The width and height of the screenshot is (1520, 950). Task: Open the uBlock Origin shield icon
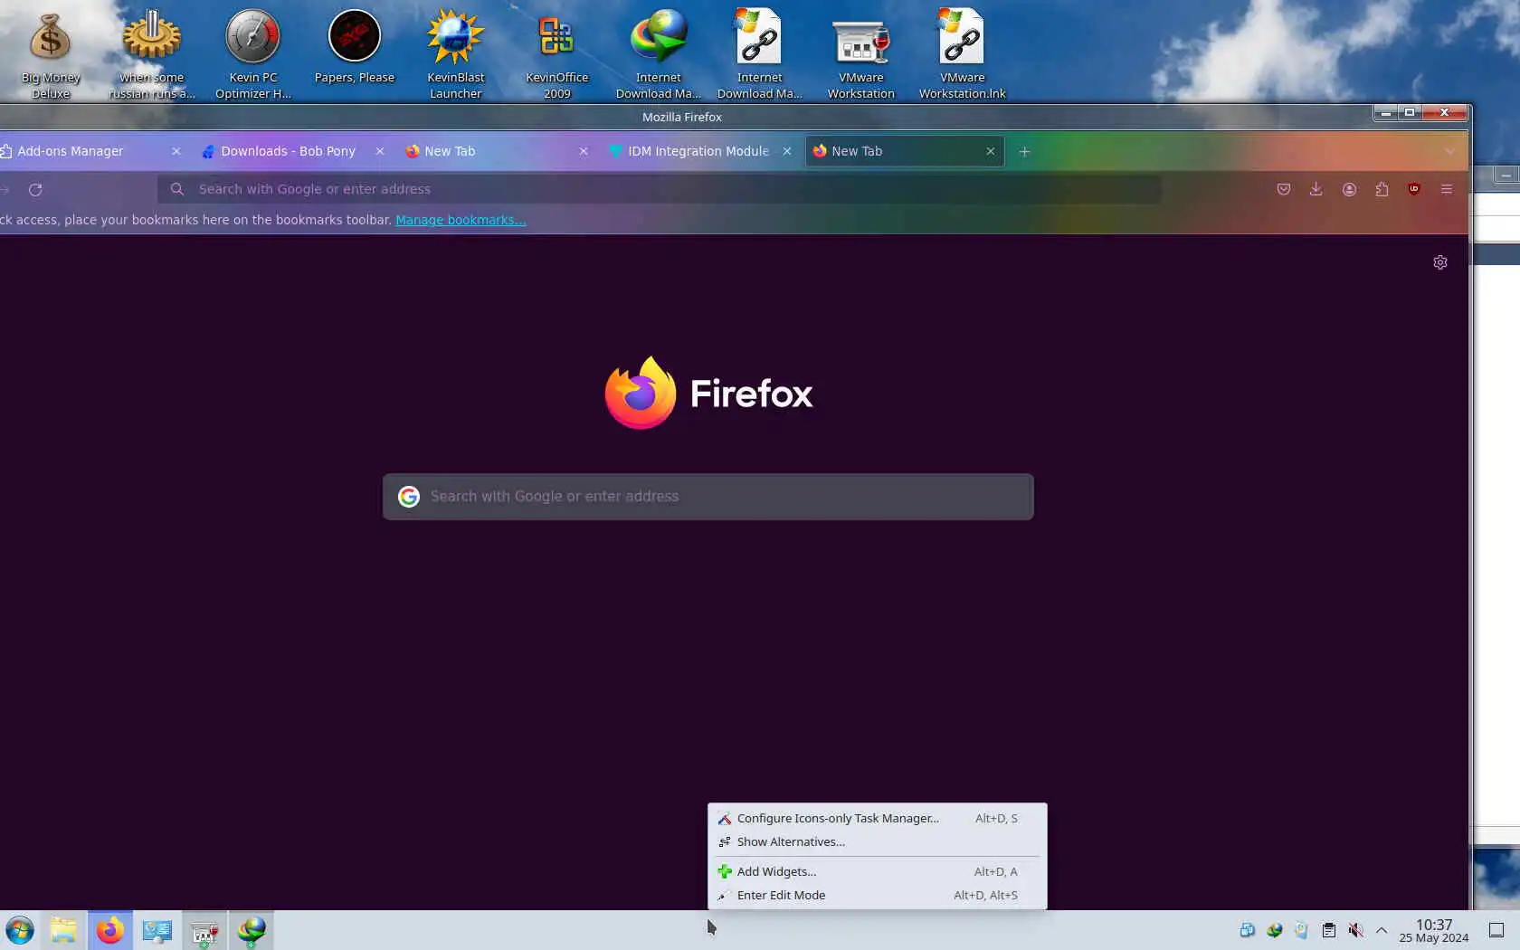coord(1414,189)
